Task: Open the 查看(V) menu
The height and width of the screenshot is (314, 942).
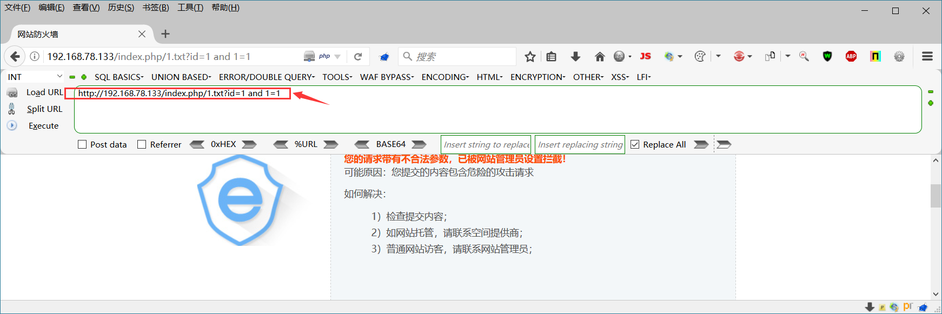Action: coord(86,8)
